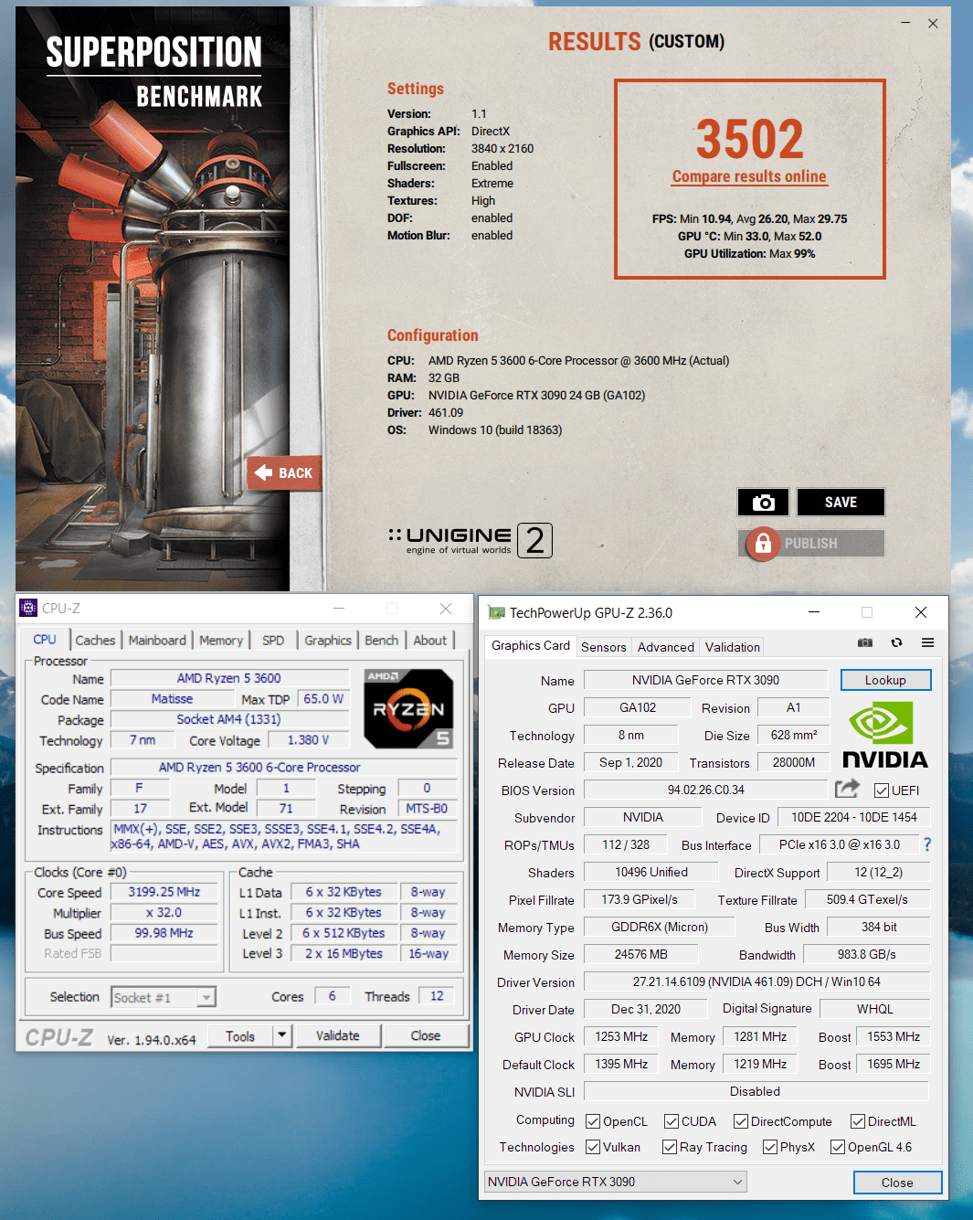This screenshot has width=973, height=1220.
Task: Toggle the PhysX checkbox
Action: click(x=770, y=1147)
